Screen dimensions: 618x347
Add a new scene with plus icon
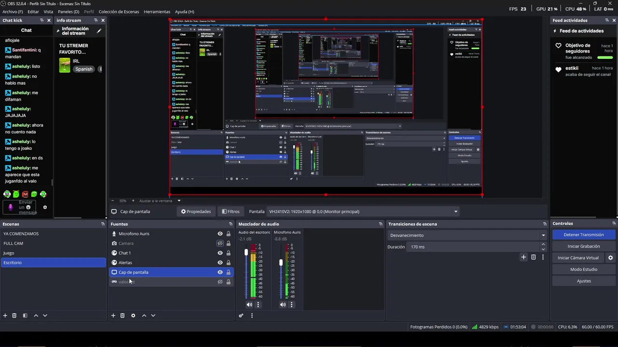pos(5,316)
